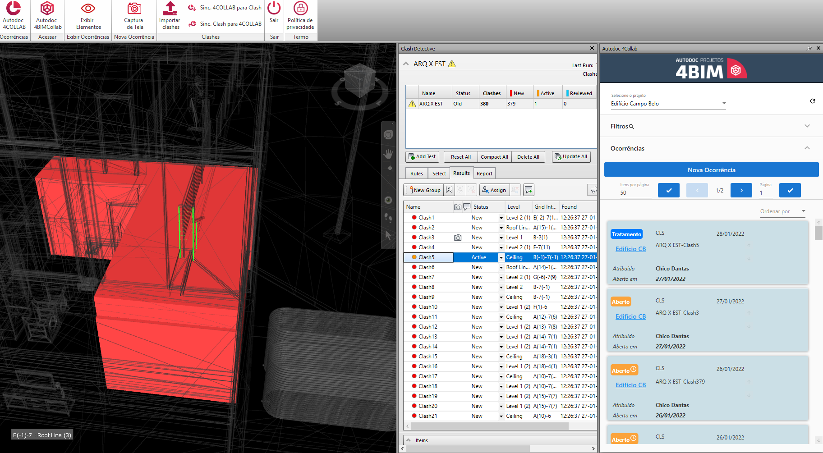Click Importar clashes upload icon
The image size is (823, 453).
click(170, 8)
